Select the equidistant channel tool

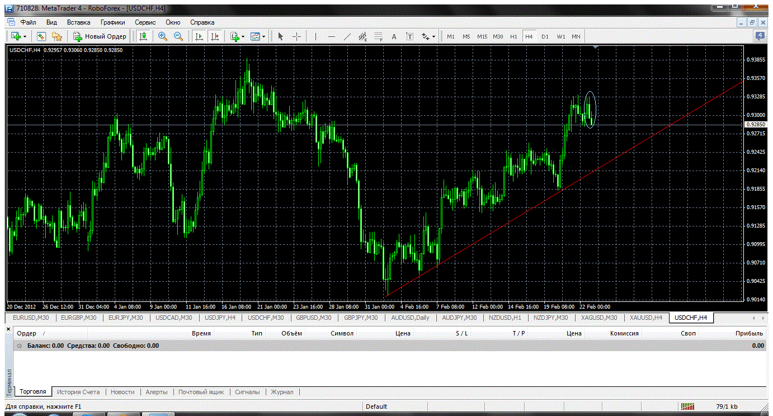[362, 36]
